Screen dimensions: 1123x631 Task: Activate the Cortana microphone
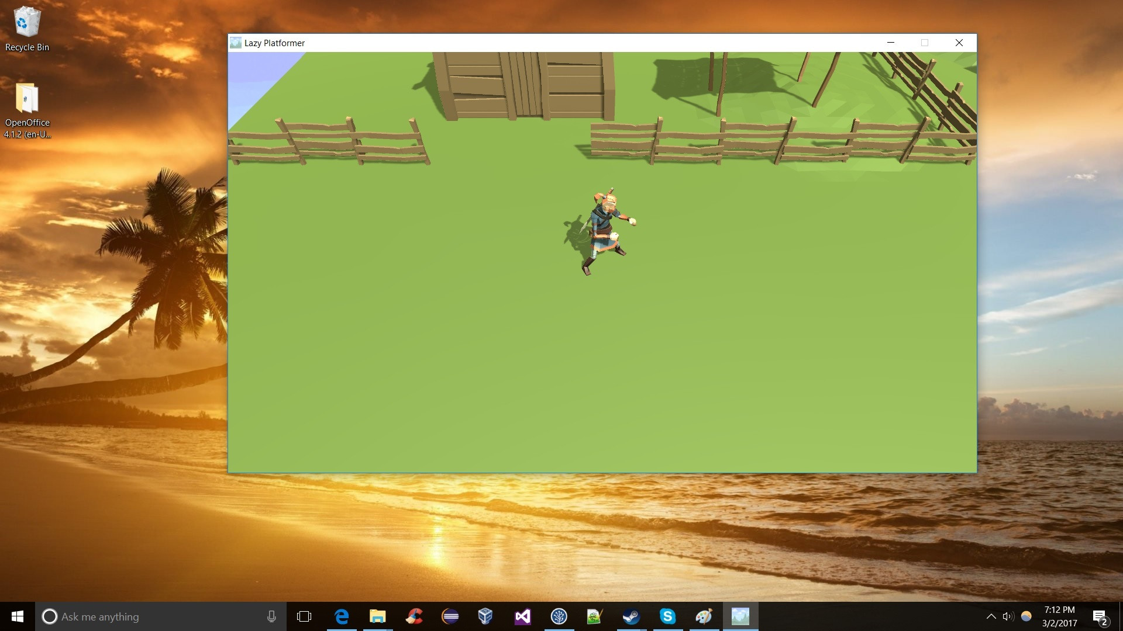point(271,616)
